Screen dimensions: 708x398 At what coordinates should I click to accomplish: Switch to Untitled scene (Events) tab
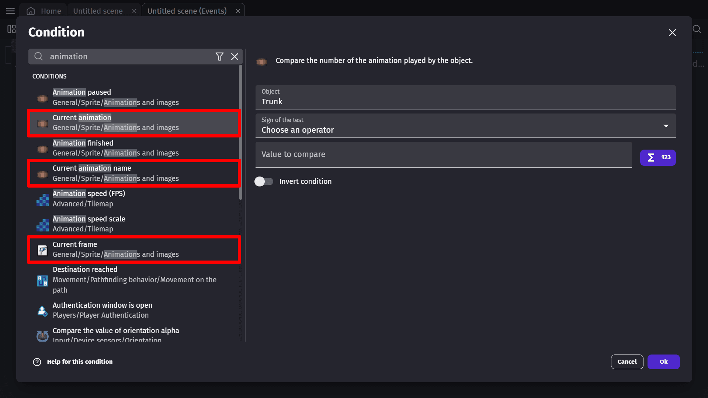point(187,11)
